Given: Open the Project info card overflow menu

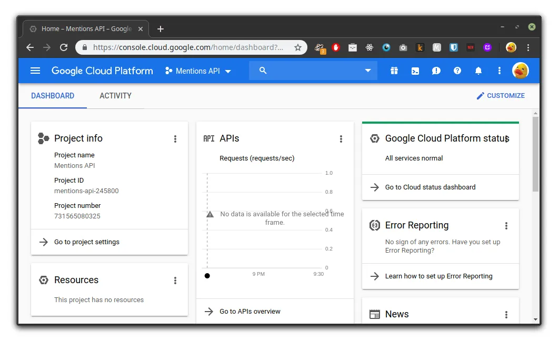Looking at the screenshot, I should click(175, 138).
